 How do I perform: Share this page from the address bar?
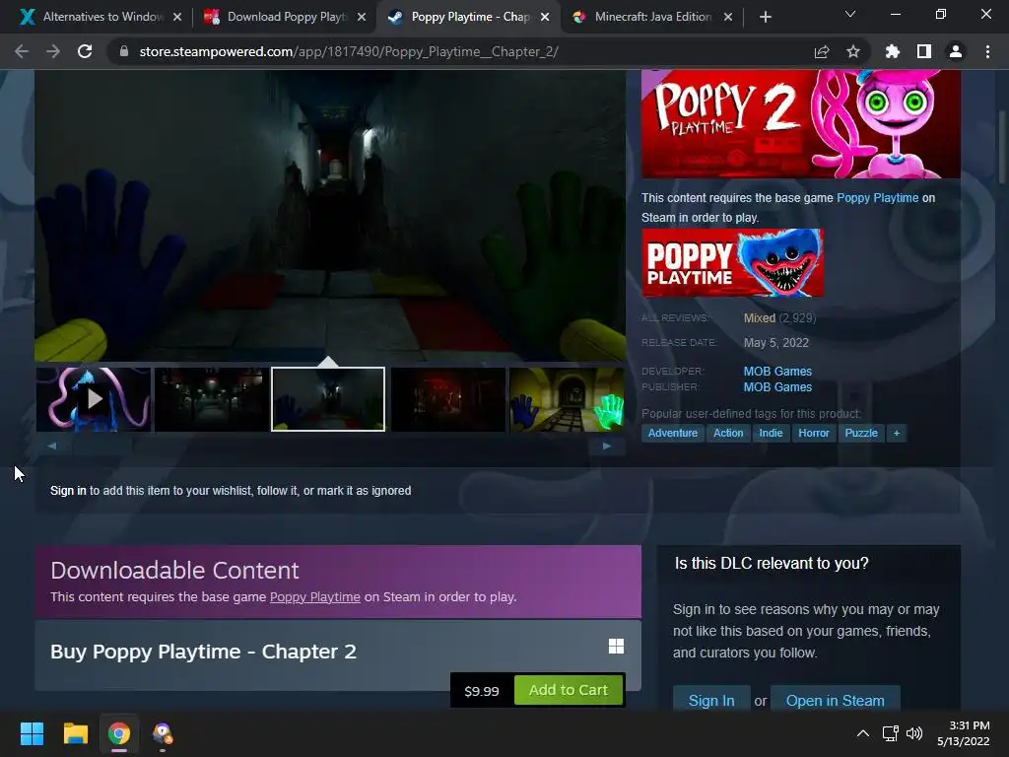tap(821, 51)
